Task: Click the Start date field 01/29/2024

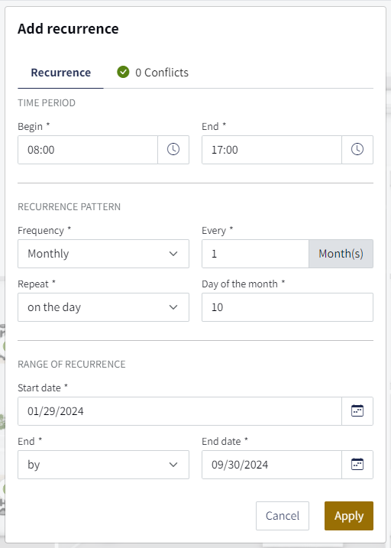Action: 179,411
